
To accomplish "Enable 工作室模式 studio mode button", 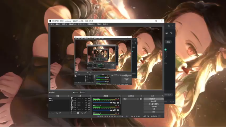I will tap(154, 107).
